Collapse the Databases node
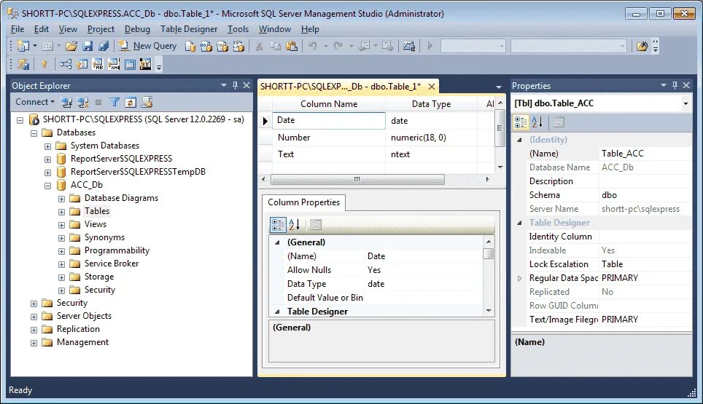The image size is (703, 404). [34, 133]
